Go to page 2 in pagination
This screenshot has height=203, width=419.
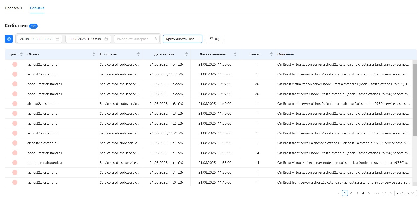351,193
